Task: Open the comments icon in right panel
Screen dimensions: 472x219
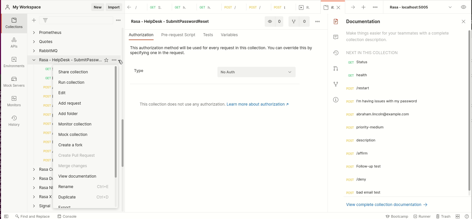Action: [x=336, y=37]
